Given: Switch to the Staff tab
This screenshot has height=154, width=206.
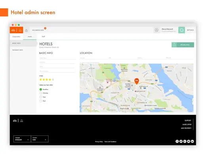Looking at the screenshot, I should coord(43,37).
